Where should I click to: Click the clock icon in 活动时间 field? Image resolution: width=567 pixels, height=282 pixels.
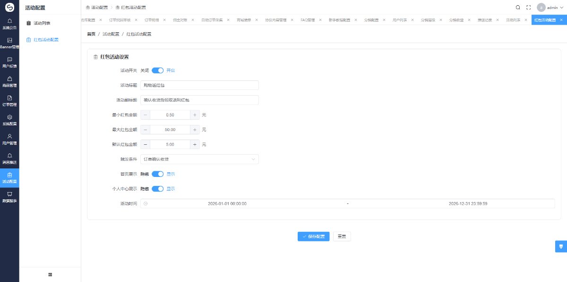coord(146,203)
